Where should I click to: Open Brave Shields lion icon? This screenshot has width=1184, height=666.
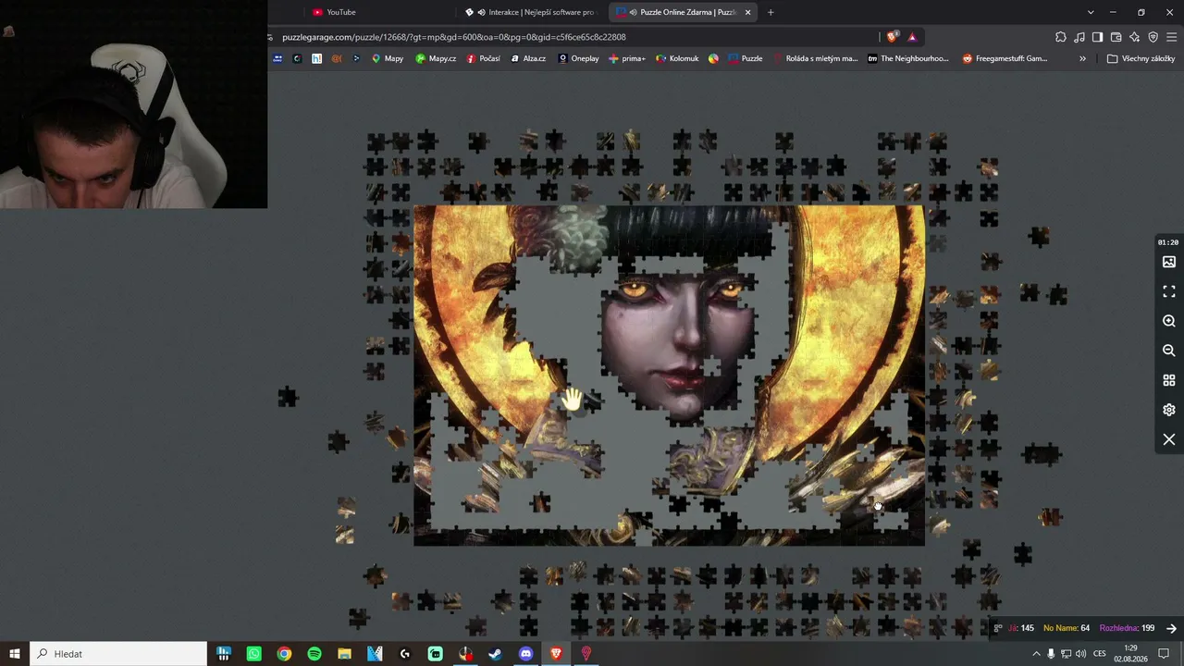point(892,37)
